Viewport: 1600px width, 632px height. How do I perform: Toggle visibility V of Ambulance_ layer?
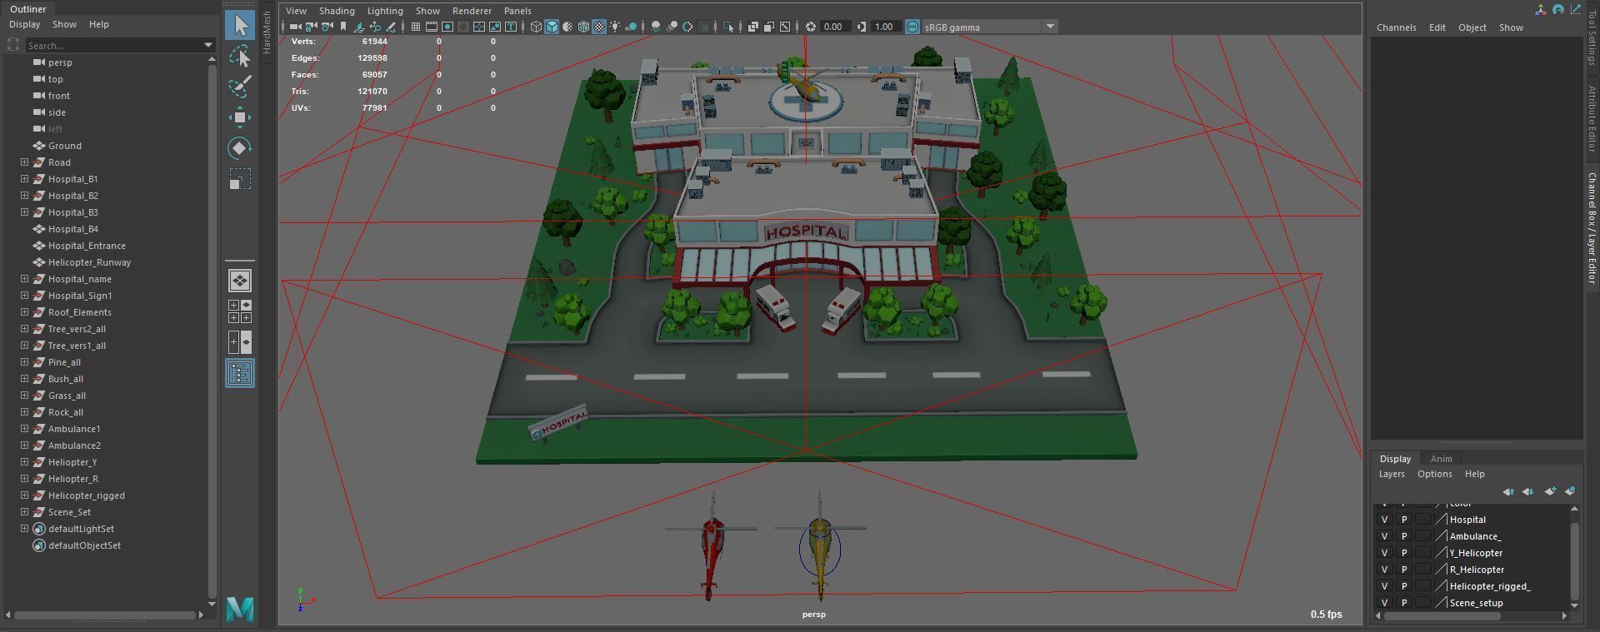tap(1385, 536)
